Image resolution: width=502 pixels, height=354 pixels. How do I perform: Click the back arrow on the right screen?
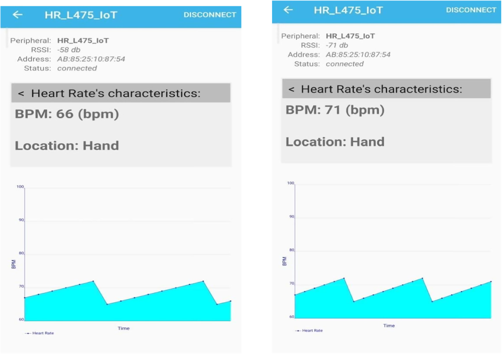tap(288, 10)
